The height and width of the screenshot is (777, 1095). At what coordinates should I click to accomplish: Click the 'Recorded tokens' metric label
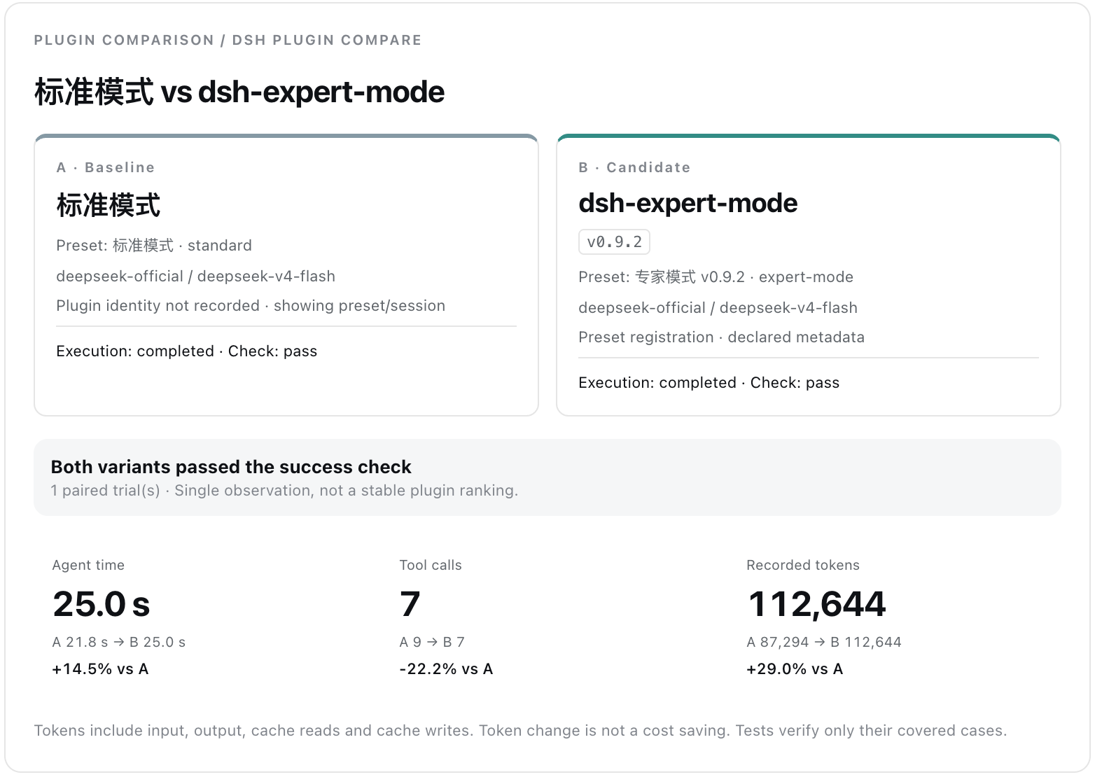(x=803, y=565)
